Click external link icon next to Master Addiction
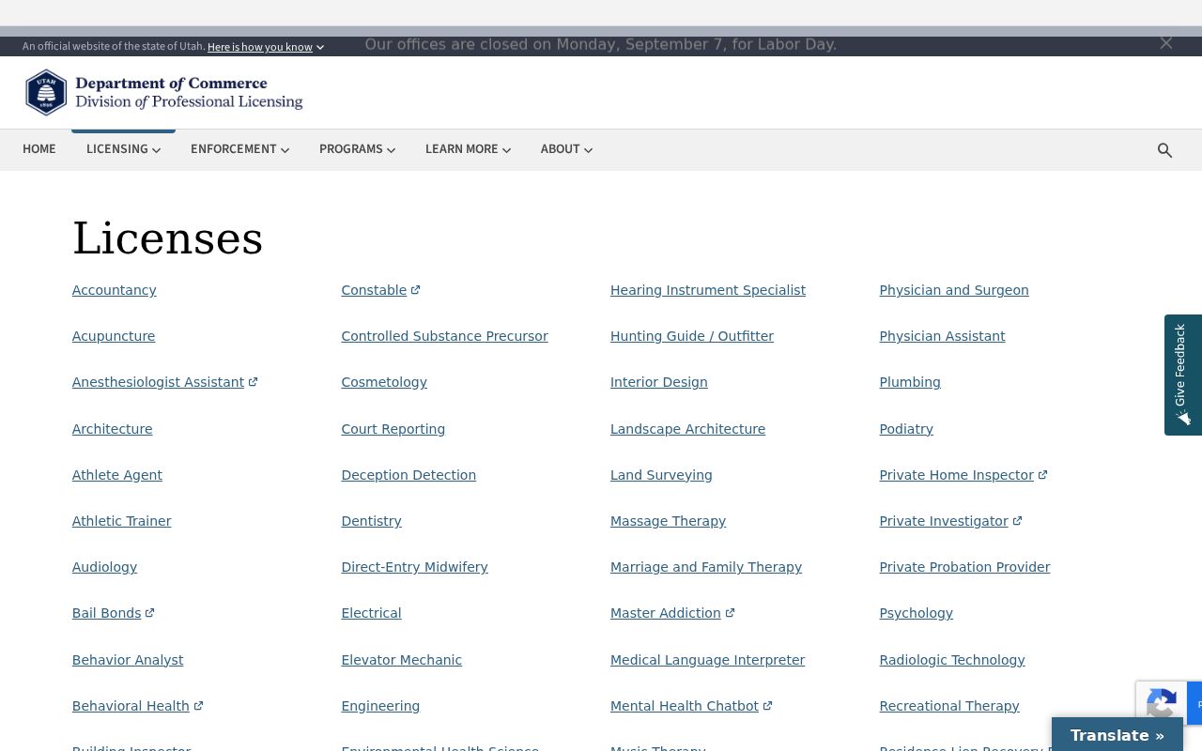The width and height of the screenshot is (1202, 751). tap(730, 613)
